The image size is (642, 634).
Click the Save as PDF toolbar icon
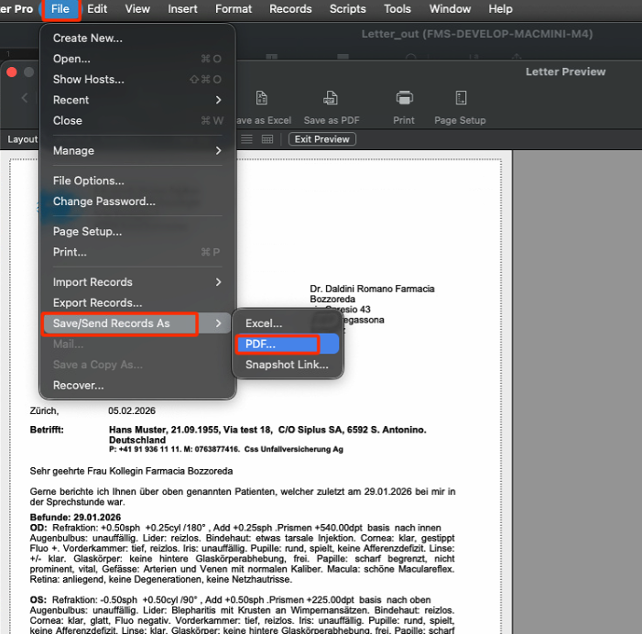click(x=331, y=98)
